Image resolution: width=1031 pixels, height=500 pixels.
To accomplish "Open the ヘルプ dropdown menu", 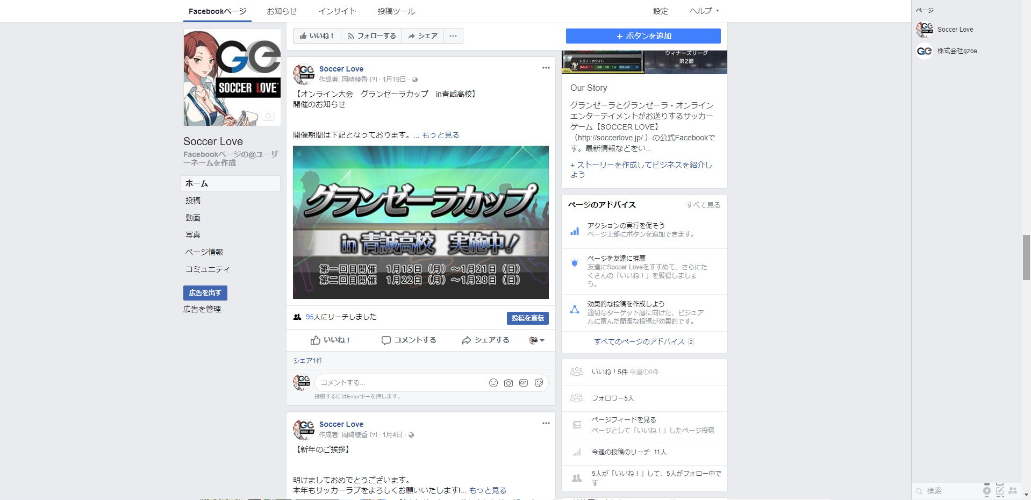I will [704, 11].
